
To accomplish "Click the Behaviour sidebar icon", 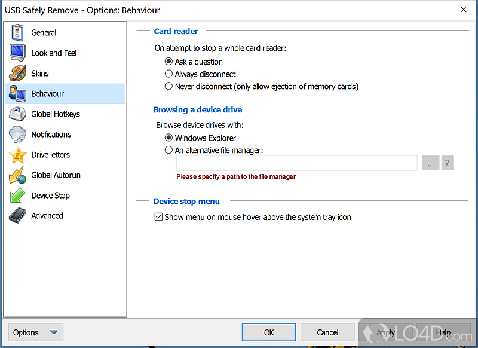I will pos(18,93).
